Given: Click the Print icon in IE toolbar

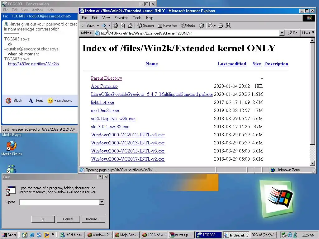Looking at the screenshot, I should click(x=221, y=26).
